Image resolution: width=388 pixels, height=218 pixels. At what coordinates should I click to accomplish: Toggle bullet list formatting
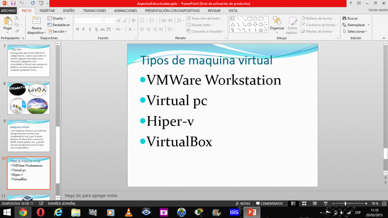click(142, 20)
